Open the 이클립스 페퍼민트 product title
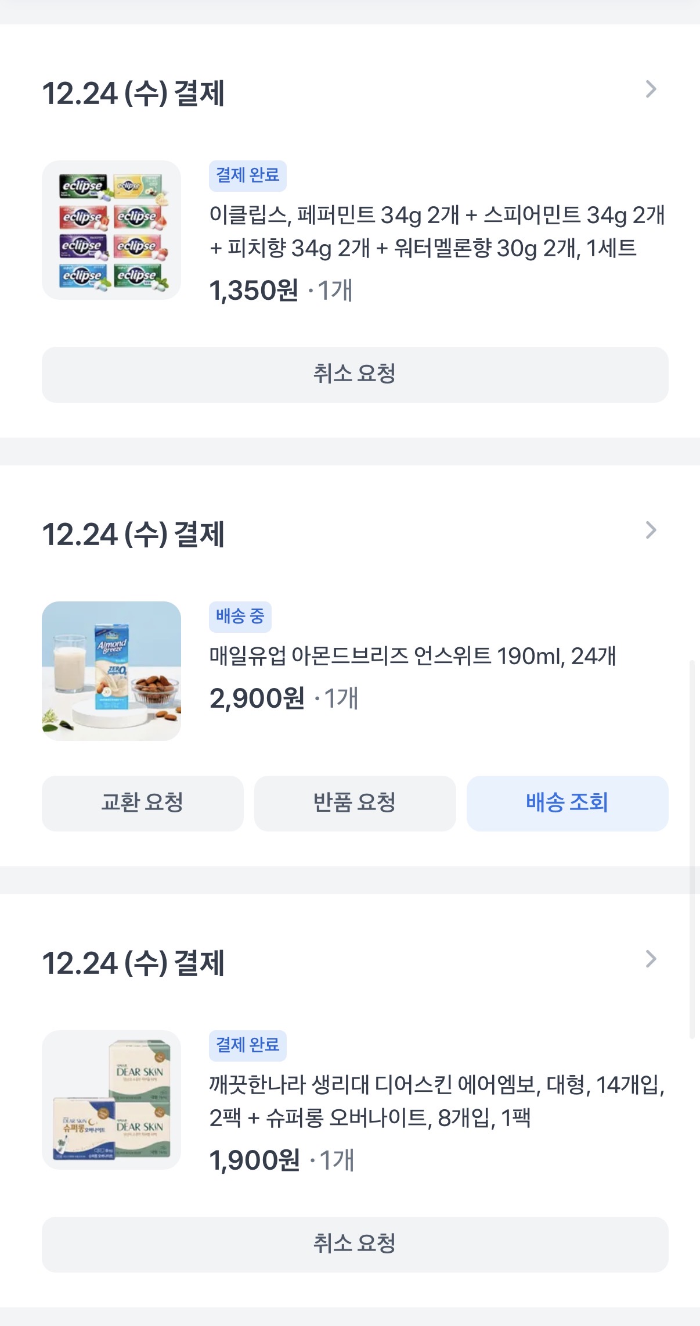This screenshot has height=1326, width=700. pyautogui.click(x=436, y=231)
